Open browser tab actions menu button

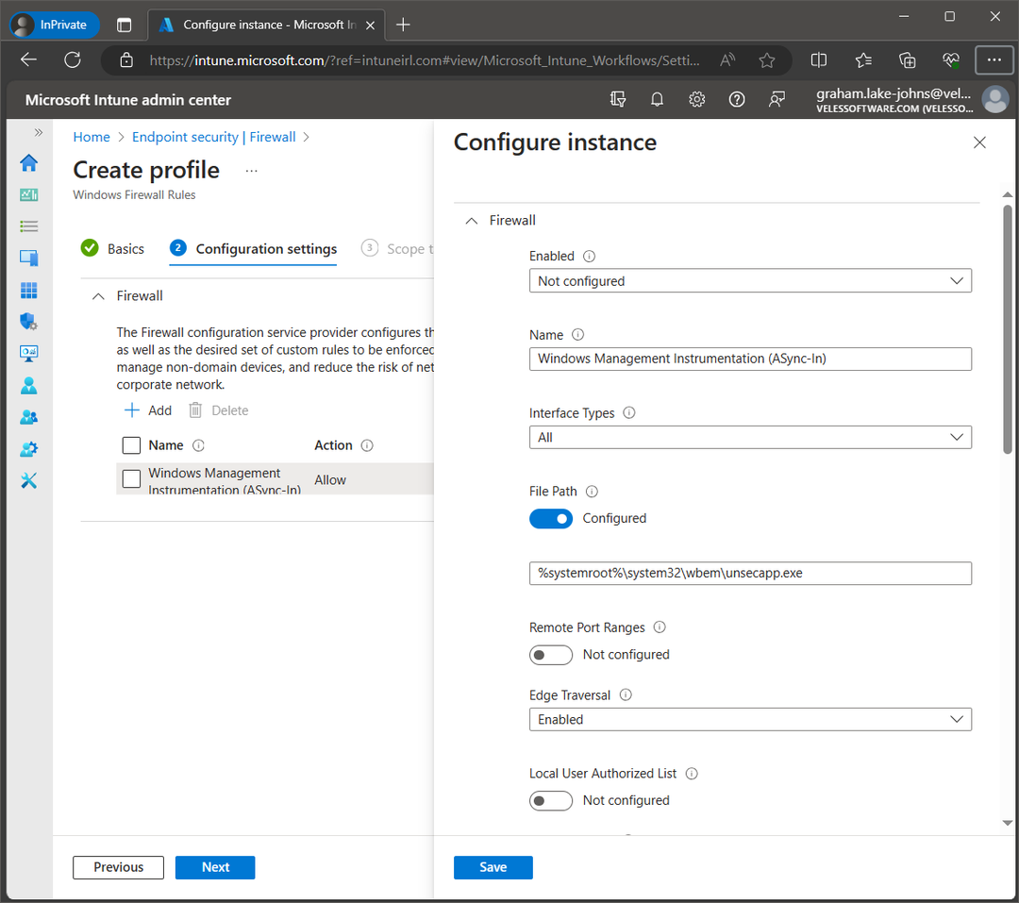tap(124, 25)
